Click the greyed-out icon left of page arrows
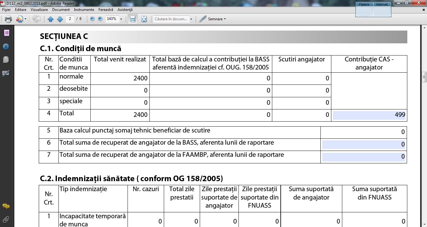This screenshot has width=427, height=227. point(36,19)
